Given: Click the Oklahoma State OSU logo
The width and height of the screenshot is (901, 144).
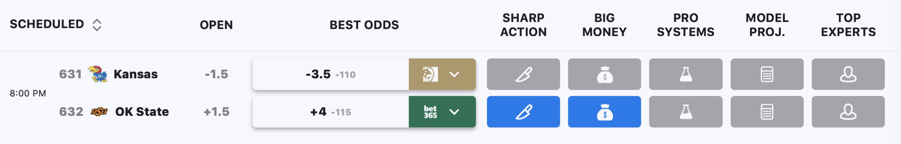Looking at the screenshot, I should click(x=99, y=112).
